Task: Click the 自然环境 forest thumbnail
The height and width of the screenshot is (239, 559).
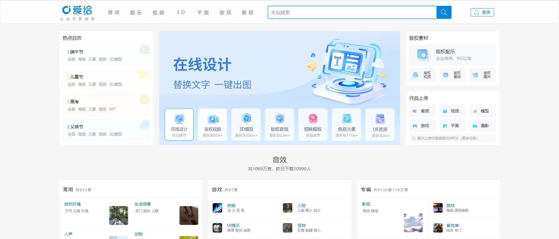Action: [x=119, y=216]
